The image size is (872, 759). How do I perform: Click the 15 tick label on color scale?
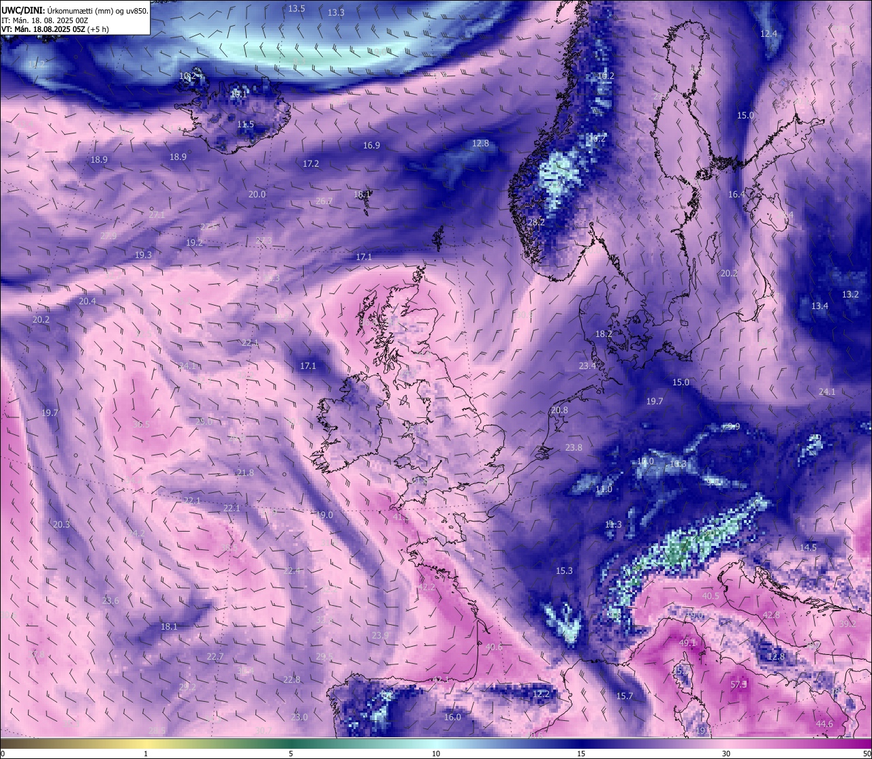pyautogui.click(x=581, y=754)
